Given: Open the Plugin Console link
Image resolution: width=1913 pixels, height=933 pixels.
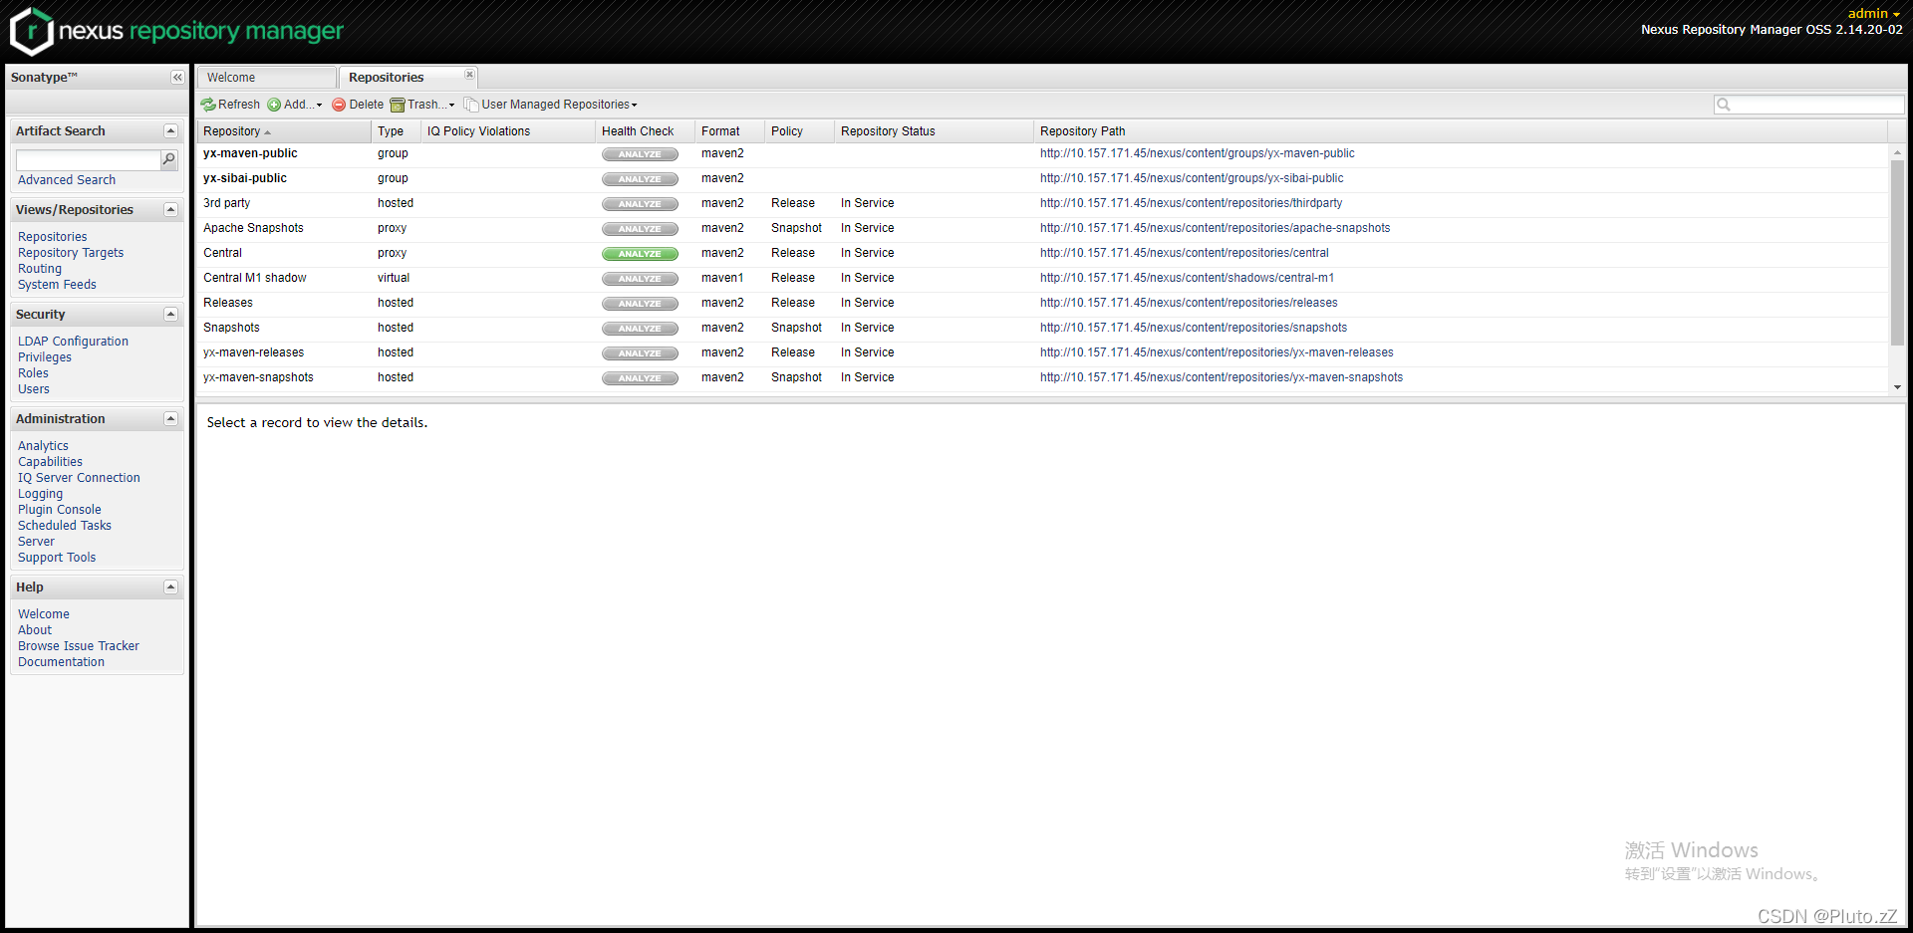Looking at the screenshot, I should [x=60, y=510].
